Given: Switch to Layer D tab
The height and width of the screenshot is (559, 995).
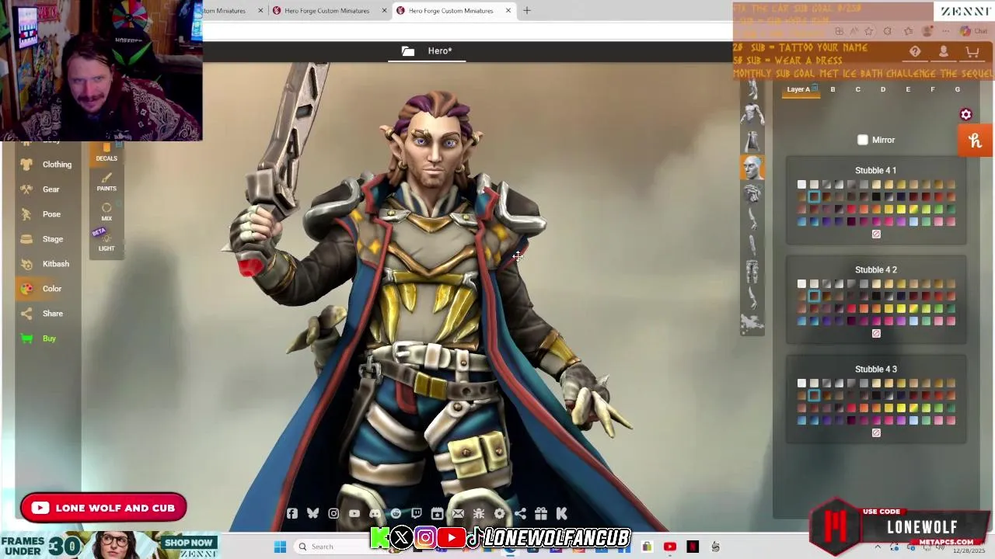Looking at the screenshot, I should click(x=882, y=89).
